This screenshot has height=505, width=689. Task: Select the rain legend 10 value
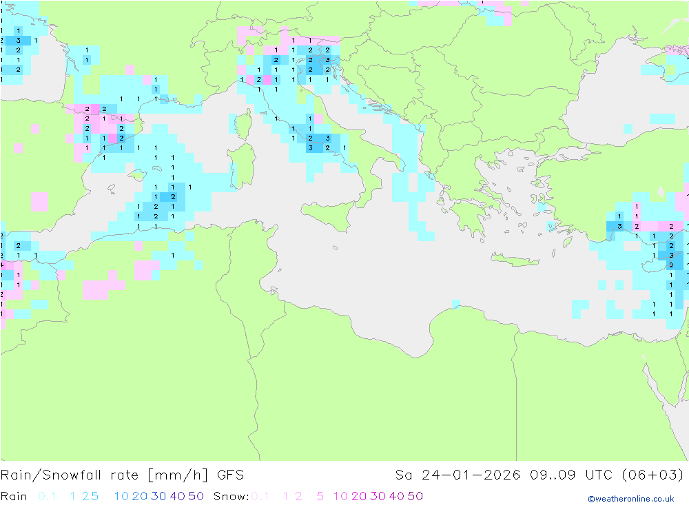[x=121, y=496]
